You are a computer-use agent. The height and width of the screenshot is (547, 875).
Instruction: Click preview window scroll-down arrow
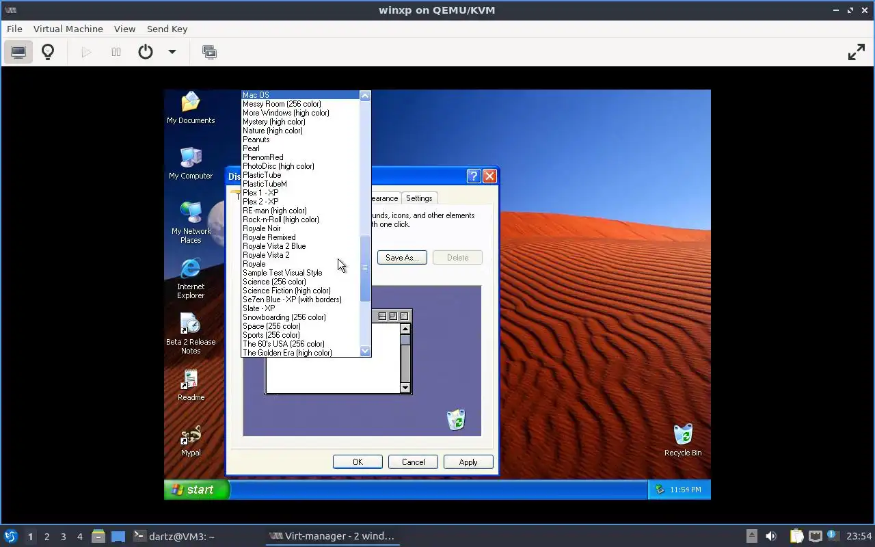click(405, 388)
